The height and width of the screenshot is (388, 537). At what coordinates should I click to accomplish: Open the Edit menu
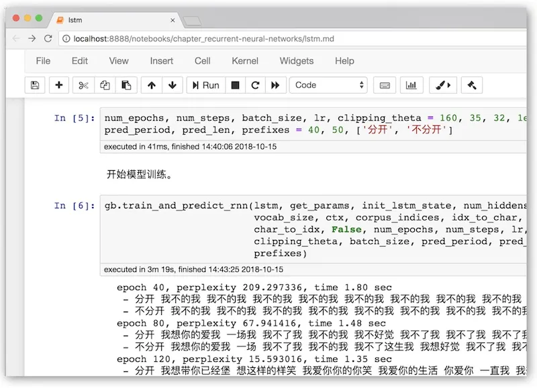[80, 61]
